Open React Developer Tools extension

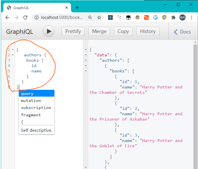click(x=110, y=17)
